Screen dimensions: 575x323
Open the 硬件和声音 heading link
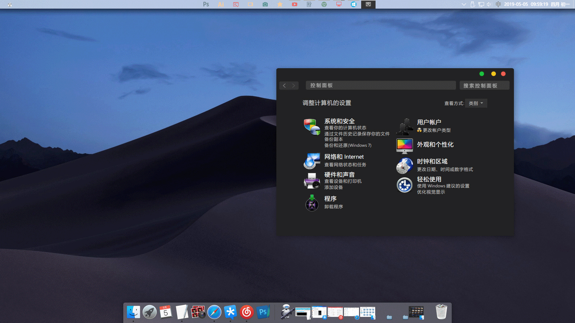point(340,175)
